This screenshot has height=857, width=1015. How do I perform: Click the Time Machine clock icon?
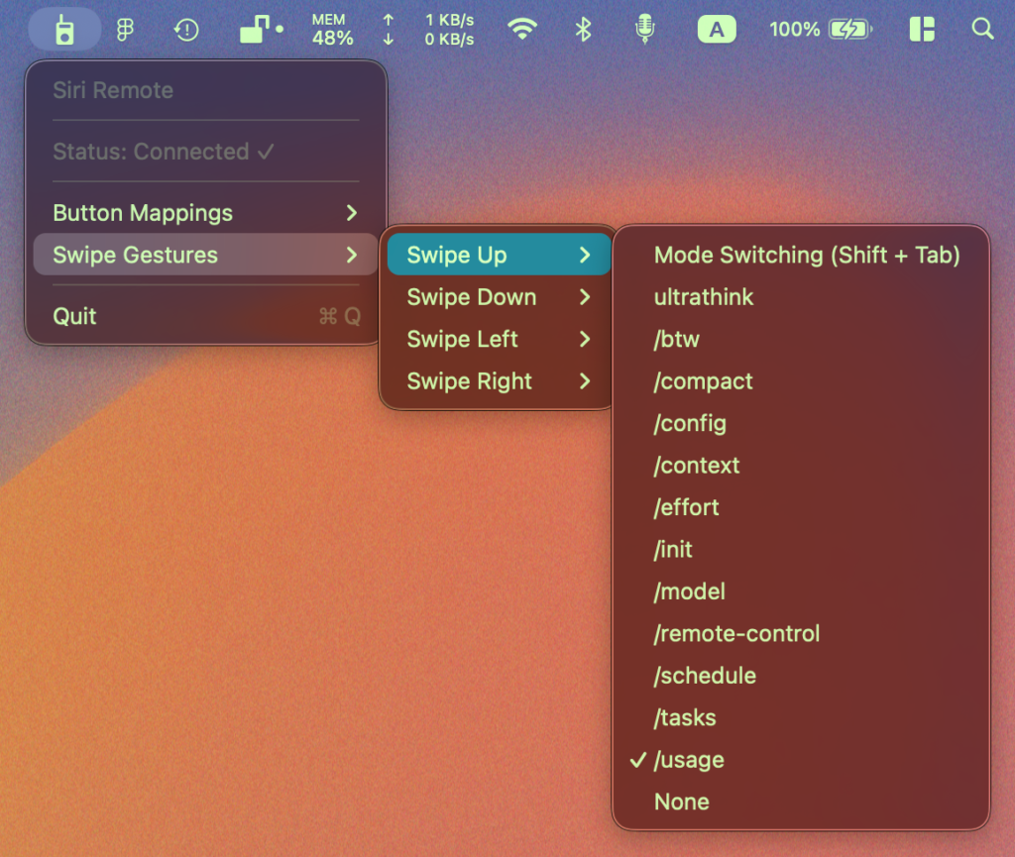click(186, 30)
